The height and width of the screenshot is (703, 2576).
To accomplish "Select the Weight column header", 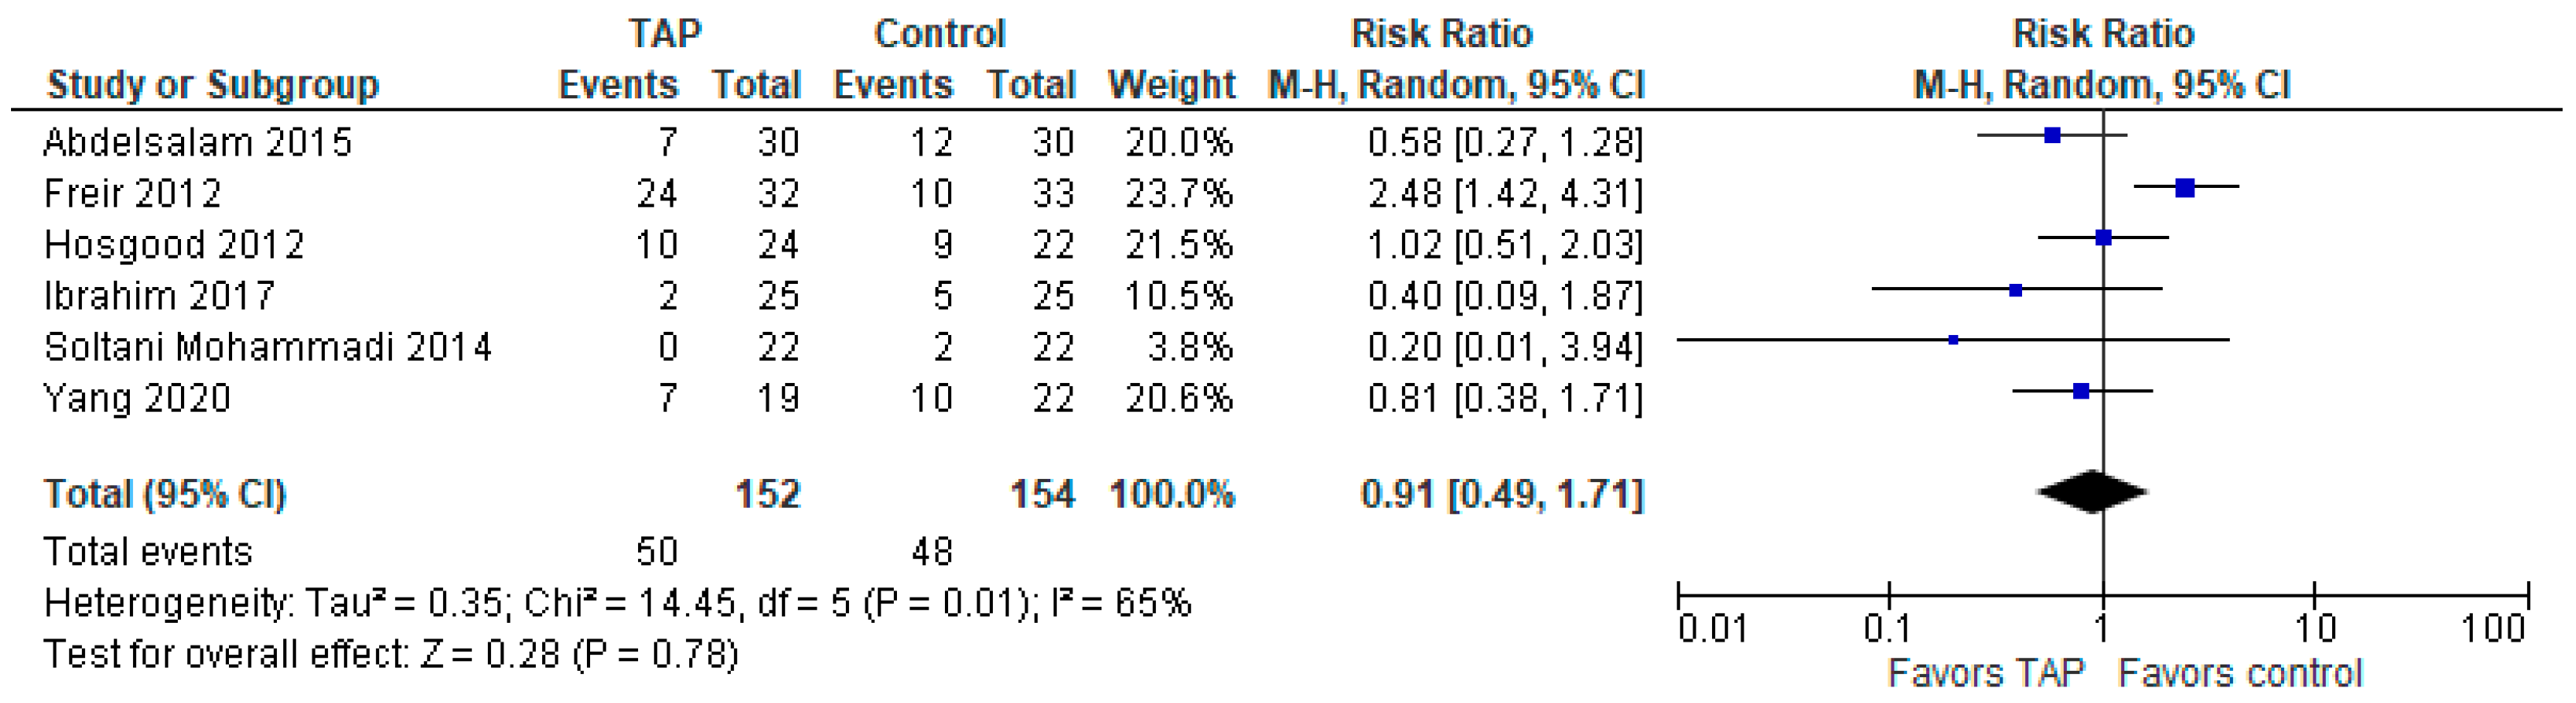I will [1171, 85].
